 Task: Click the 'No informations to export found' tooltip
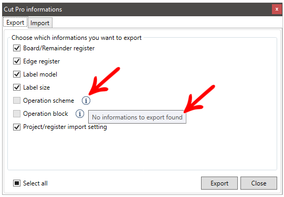pos(137,117)
